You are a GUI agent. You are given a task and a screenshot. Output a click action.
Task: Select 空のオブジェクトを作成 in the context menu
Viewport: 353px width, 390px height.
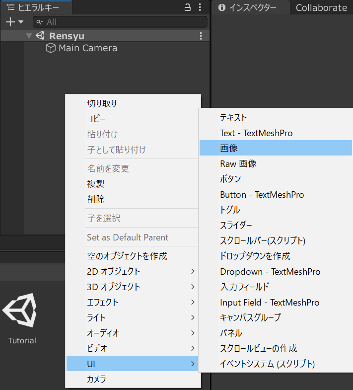127,256
